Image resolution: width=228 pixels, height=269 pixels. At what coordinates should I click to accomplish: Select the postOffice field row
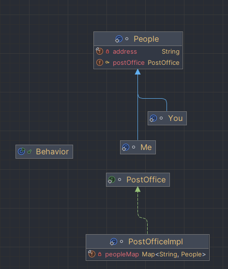(x=138, y=62)
